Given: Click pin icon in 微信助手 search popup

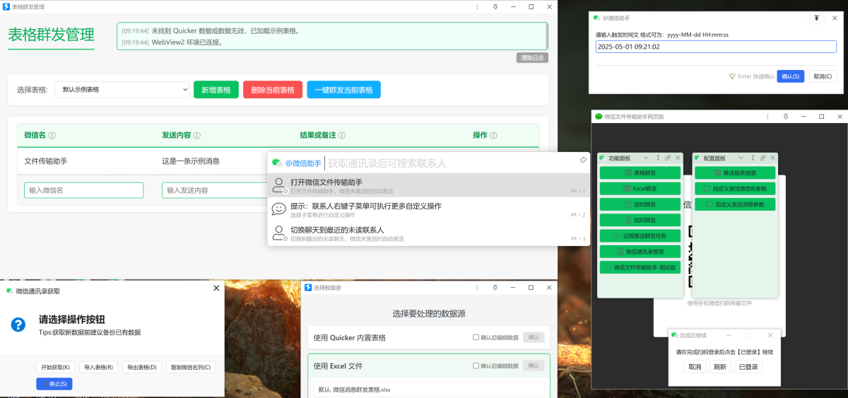Looking at the screenshot, I should click(x=583, y=160).
